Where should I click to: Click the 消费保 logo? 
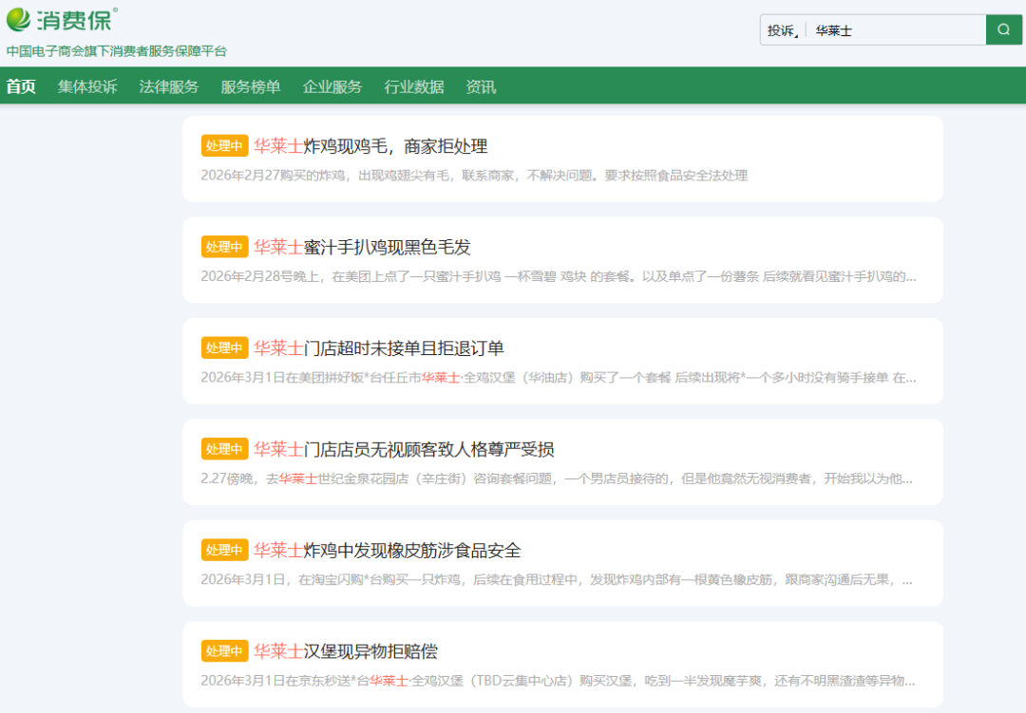[63, 19]
